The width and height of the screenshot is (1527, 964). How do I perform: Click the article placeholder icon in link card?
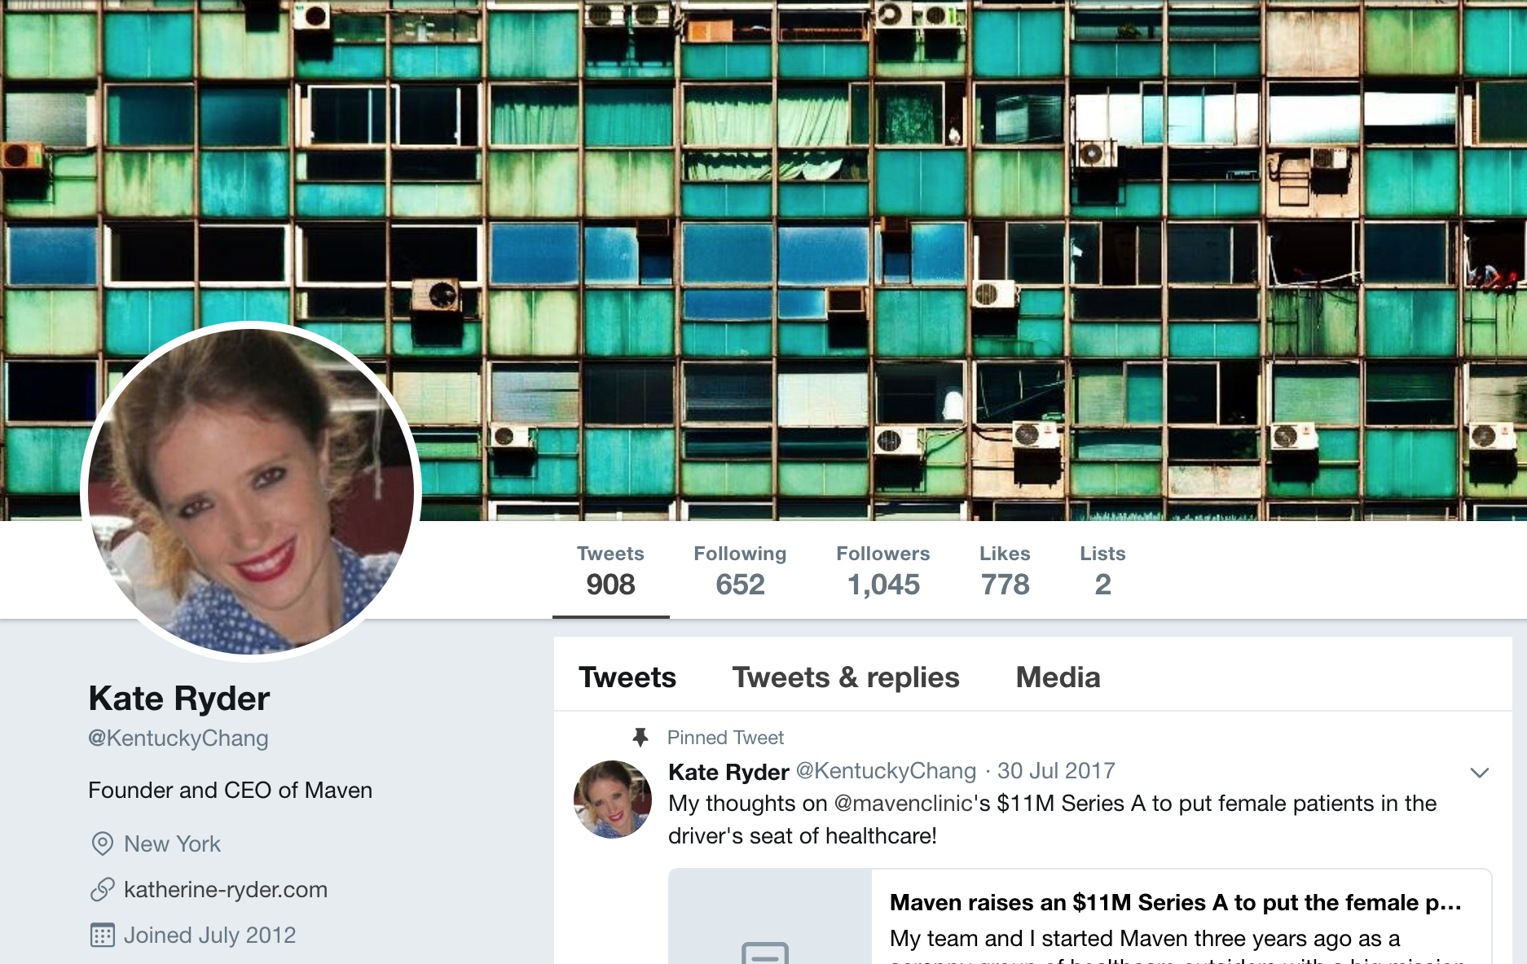(x=765, y=953)
